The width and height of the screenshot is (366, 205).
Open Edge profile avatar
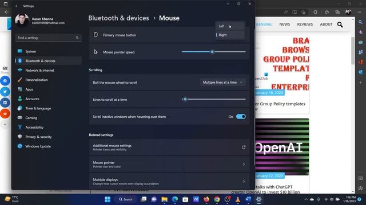click(348, 12)
